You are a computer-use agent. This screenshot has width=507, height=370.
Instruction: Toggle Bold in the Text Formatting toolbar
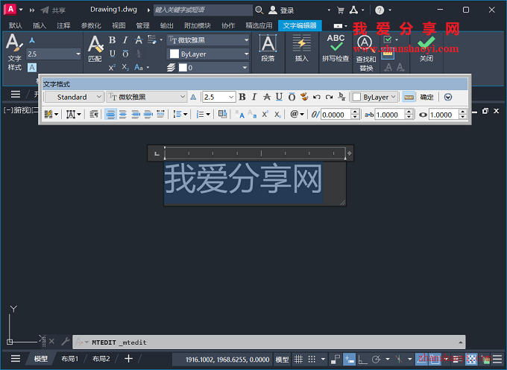(242, 97)
